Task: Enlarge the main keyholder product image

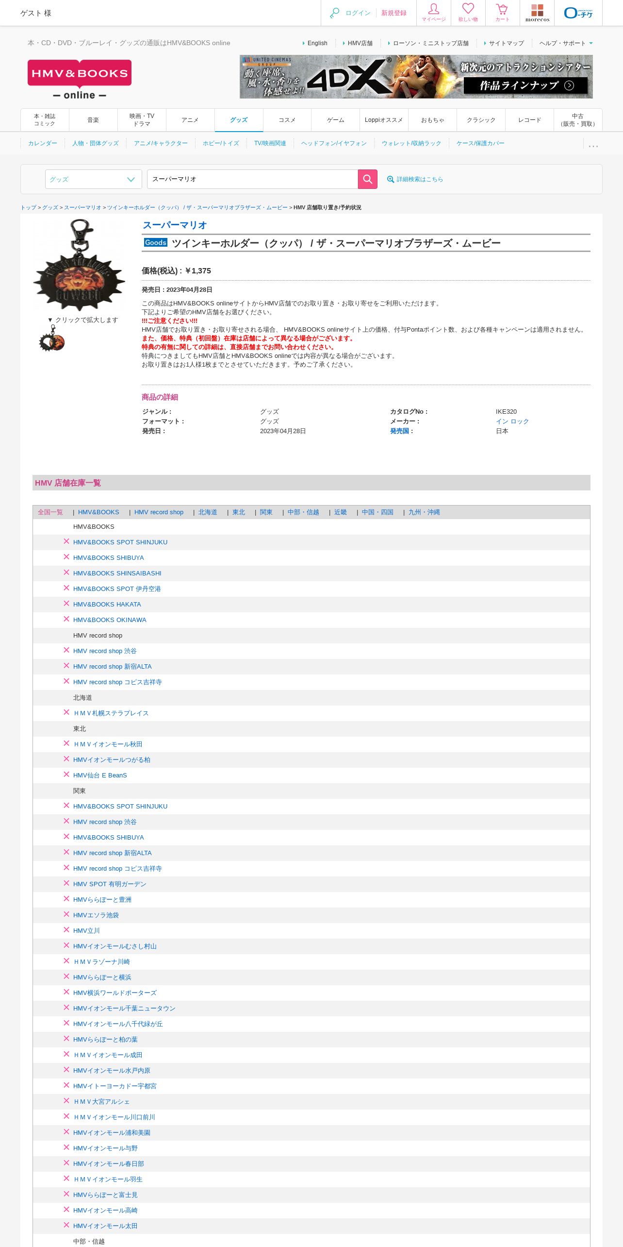Action: coord(79,265)
